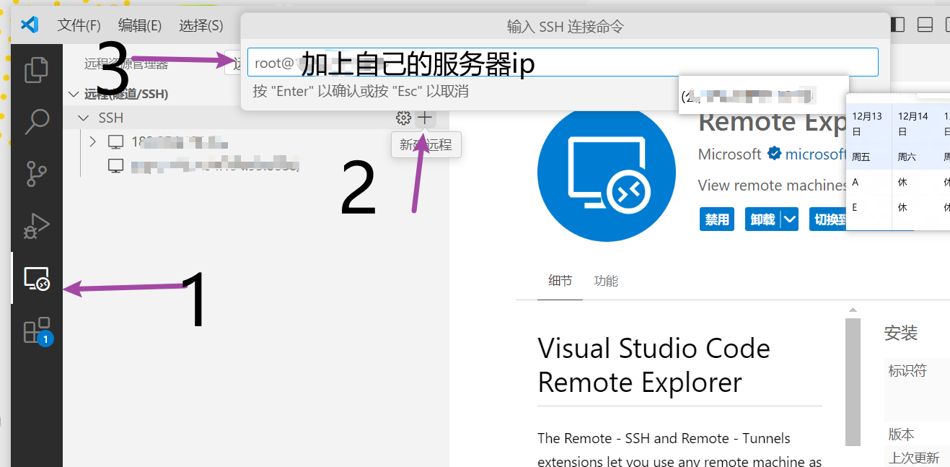Image resolution: width=950 pixels, height=467 pixels.
Task: Switch to the 功能 tab
Action: click(606, 281)
